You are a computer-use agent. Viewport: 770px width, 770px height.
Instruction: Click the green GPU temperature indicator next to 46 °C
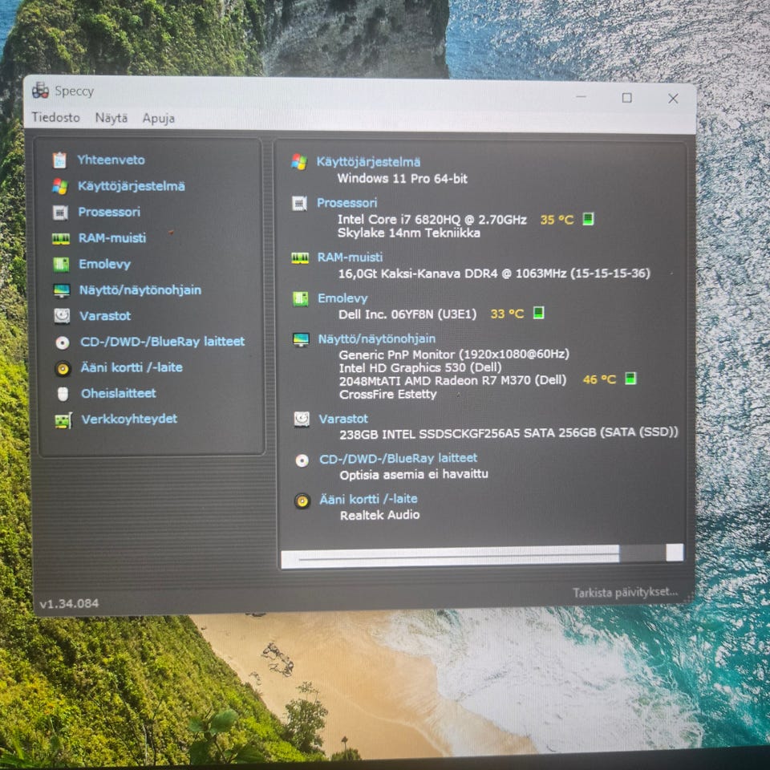click(x=630, y=378)
